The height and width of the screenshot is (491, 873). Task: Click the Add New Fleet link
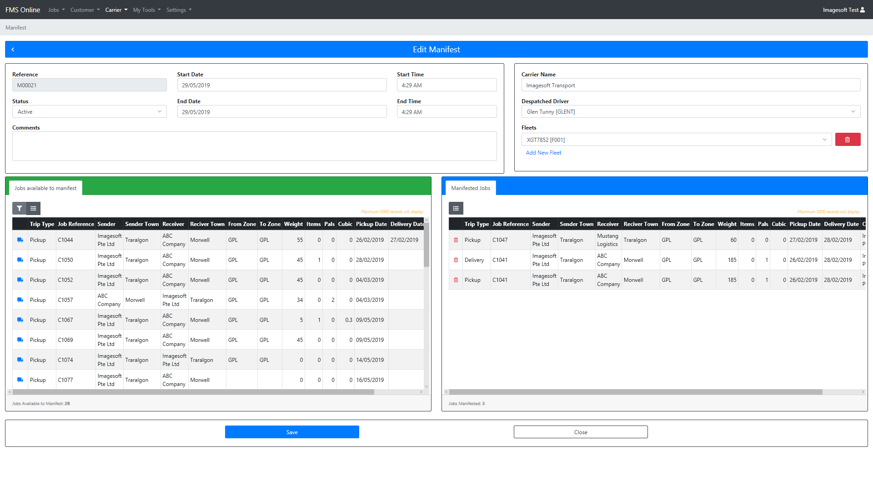(543, 153)
